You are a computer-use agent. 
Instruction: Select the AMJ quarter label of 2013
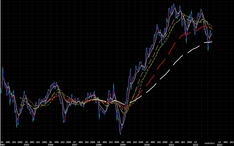(x=225, y=142)
